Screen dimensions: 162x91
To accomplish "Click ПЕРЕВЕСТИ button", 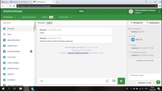I will point(137,23).
